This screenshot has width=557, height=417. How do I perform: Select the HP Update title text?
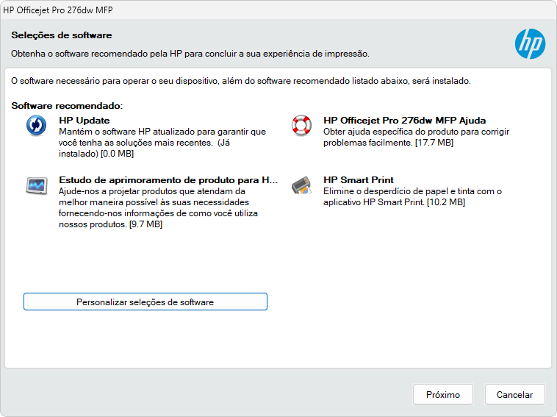click(85, 121)
